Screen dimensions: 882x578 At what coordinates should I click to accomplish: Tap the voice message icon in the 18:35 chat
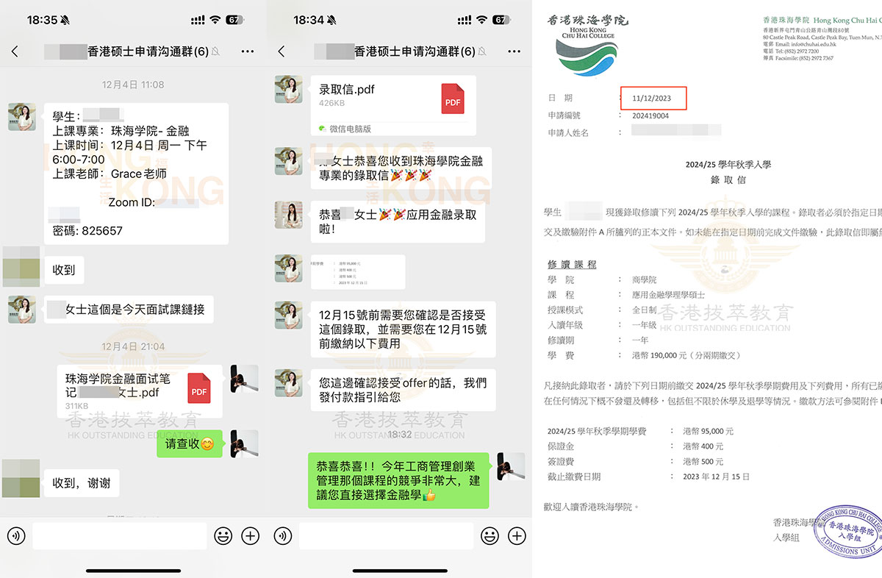point(15,535)
